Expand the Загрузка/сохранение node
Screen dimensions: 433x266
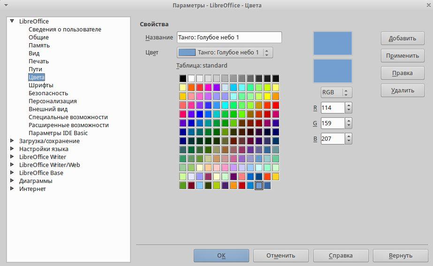pyautogui.click(x=12, y=141)
